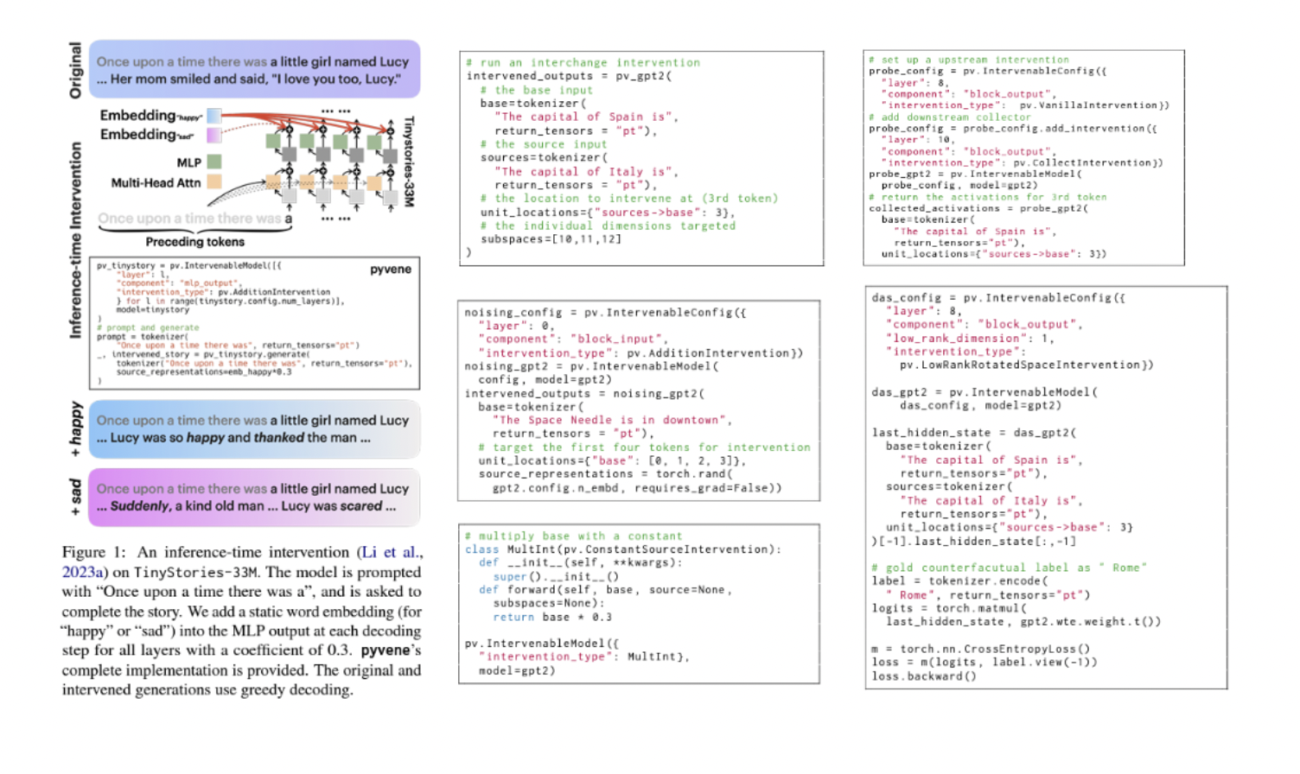Select the blue Embedding-happy swatch
The height and width of the screenshot is (774, 1300).
coord(214,116)
